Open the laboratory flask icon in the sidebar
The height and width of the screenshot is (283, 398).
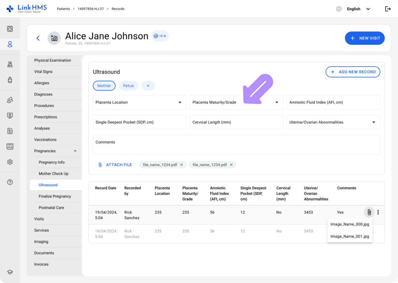pos(10,64)
